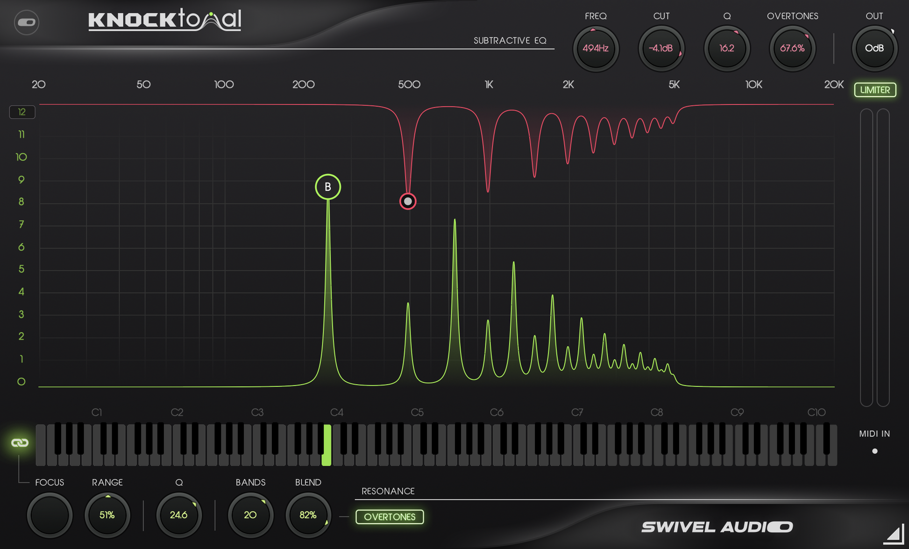Click the RESONANCE section label
Viewport: 909px width, 549px height.
click(x=388, y=491)
